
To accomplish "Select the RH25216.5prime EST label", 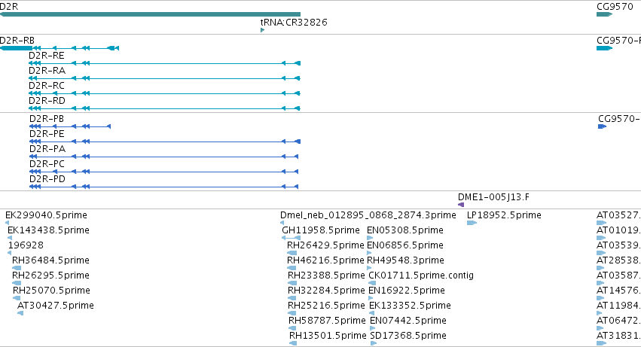I will 326,306.
